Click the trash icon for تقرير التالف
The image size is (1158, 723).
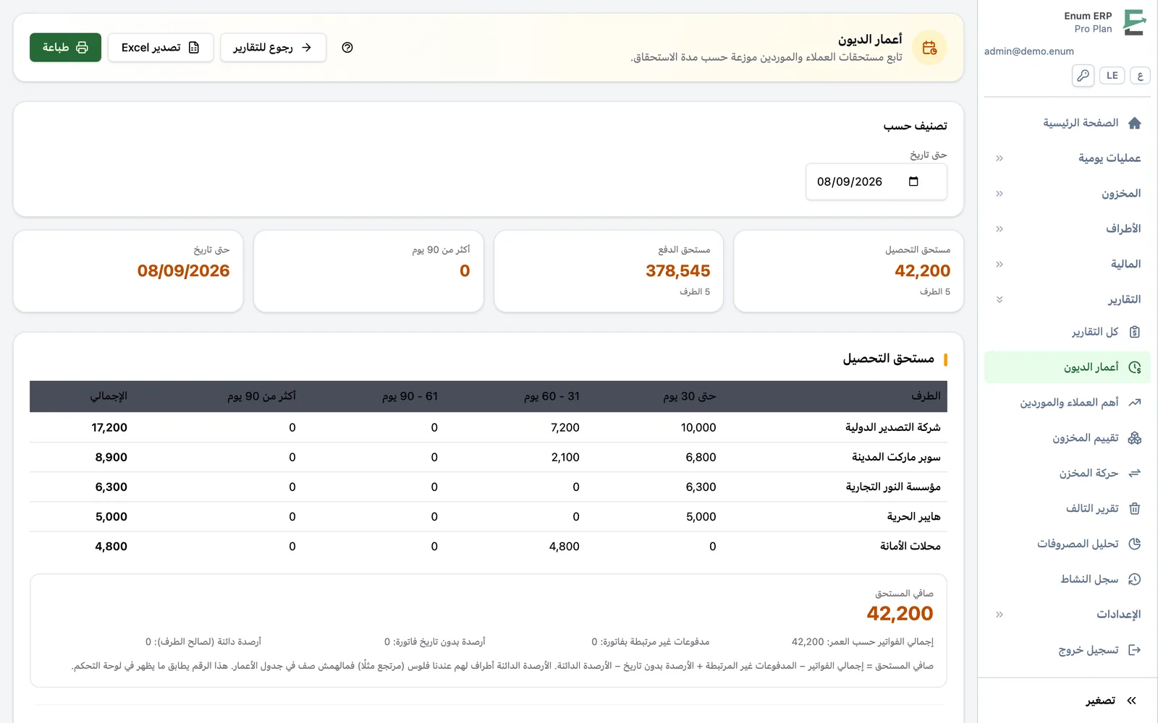click(x=1134, y=509)
